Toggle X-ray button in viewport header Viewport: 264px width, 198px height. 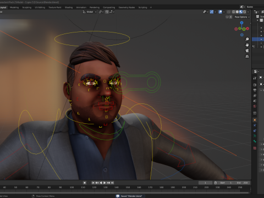229,12
